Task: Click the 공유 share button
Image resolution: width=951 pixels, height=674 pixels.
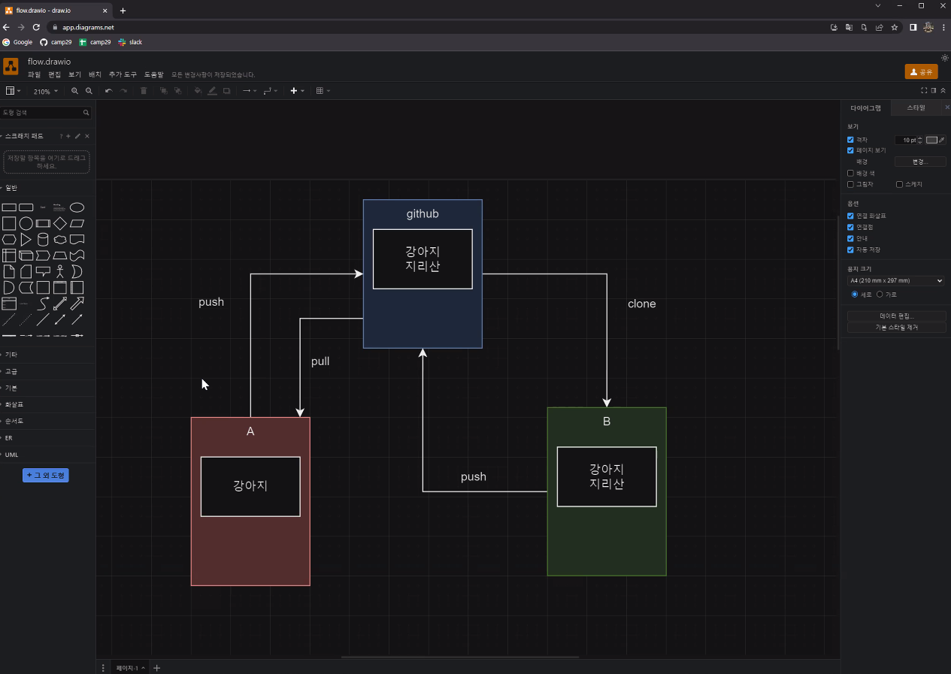Action: (x=921, y=71)
